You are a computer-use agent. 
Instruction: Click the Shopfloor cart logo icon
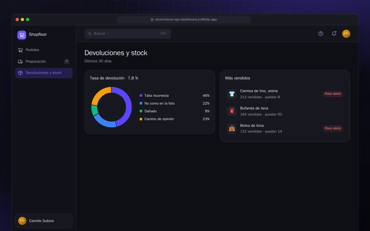(x=22, y=35)
